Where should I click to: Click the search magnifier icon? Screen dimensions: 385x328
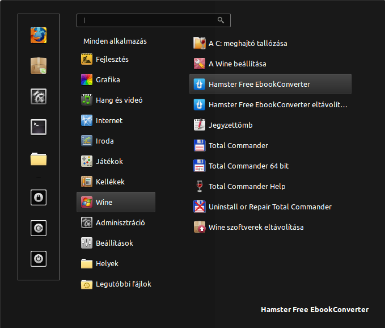coord(221,20)
